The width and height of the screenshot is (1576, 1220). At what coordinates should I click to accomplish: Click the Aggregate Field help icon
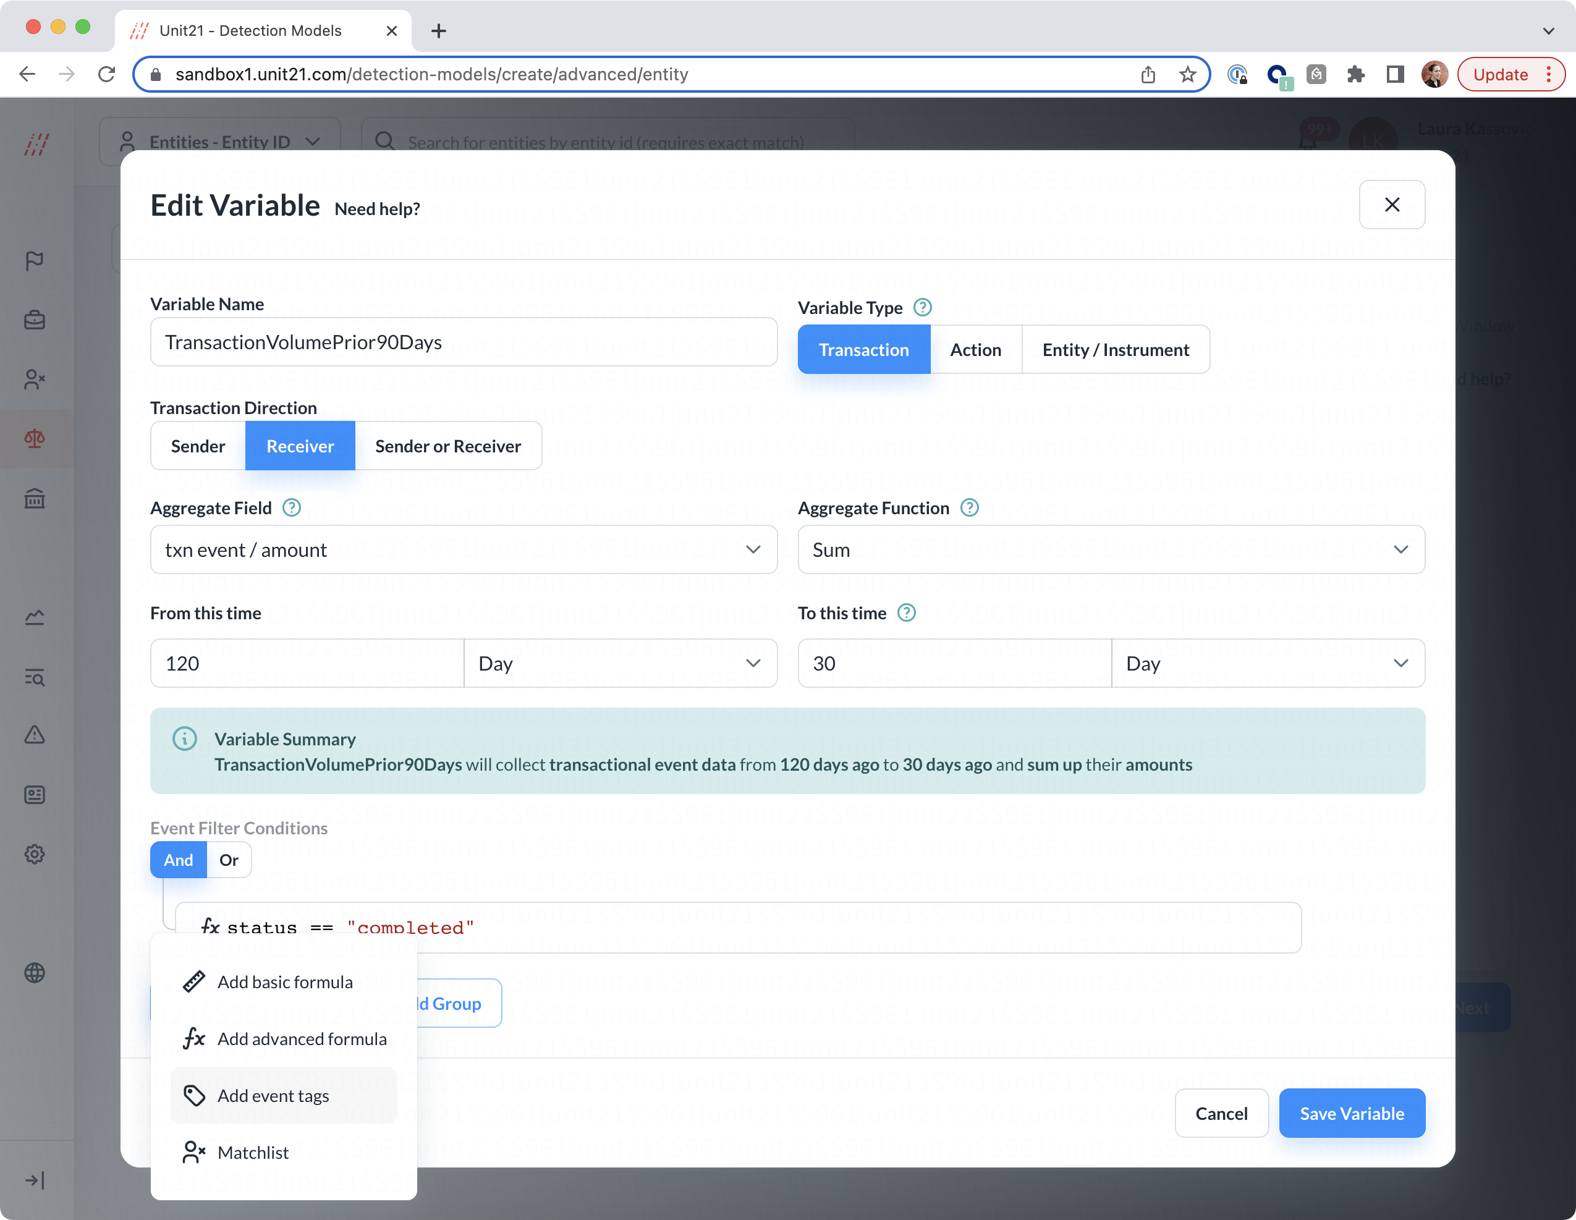coord(292,508)
